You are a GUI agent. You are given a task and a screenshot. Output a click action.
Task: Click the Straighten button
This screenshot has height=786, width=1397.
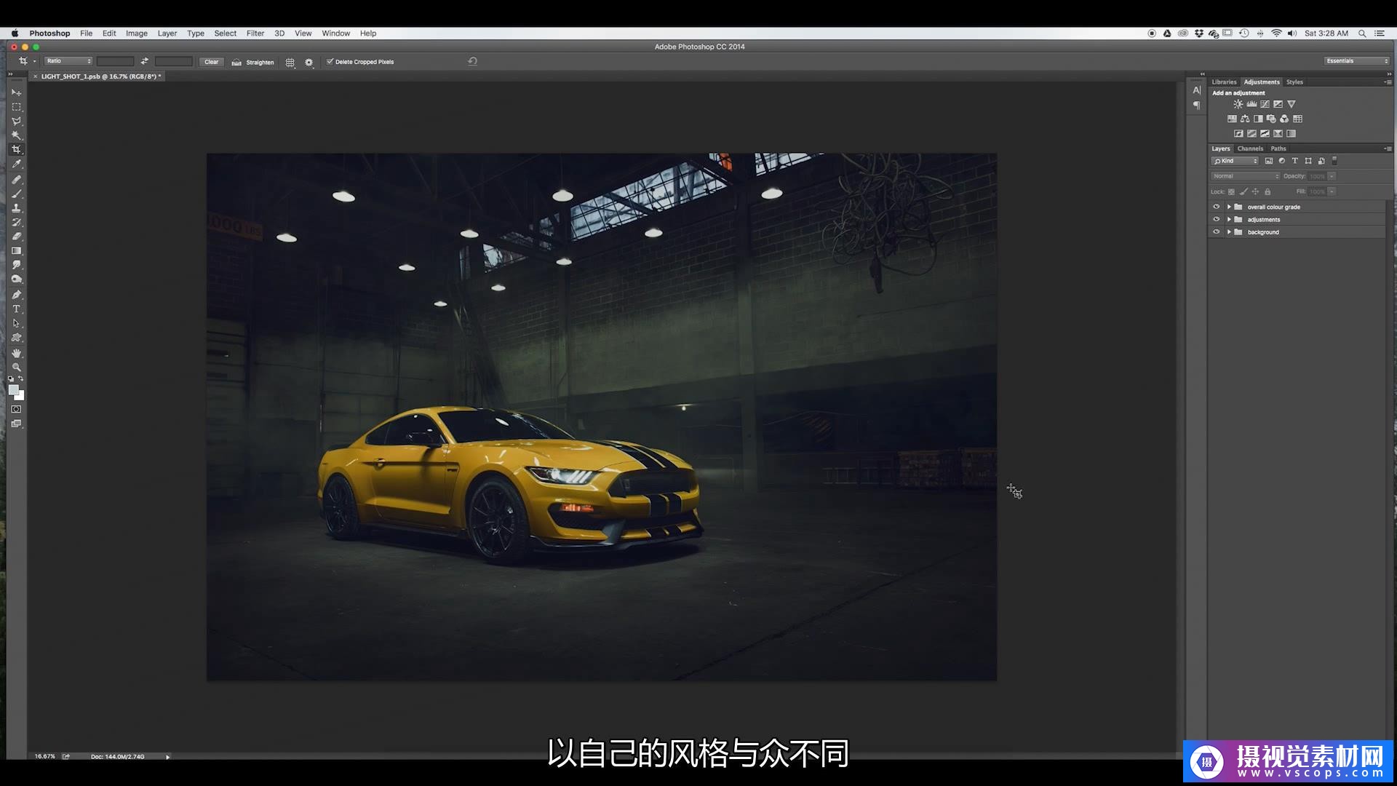coord(253,62)
